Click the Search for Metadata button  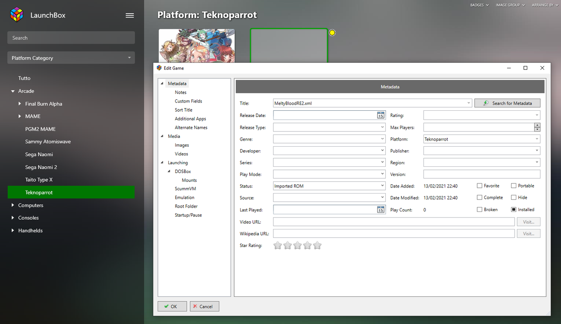[508, 103]
